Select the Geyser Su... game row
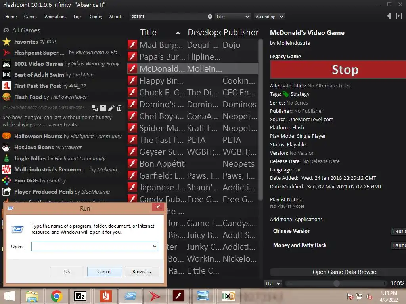Image resolution: width=406 pixels, height=304 pixels. [x=192, y=152]
